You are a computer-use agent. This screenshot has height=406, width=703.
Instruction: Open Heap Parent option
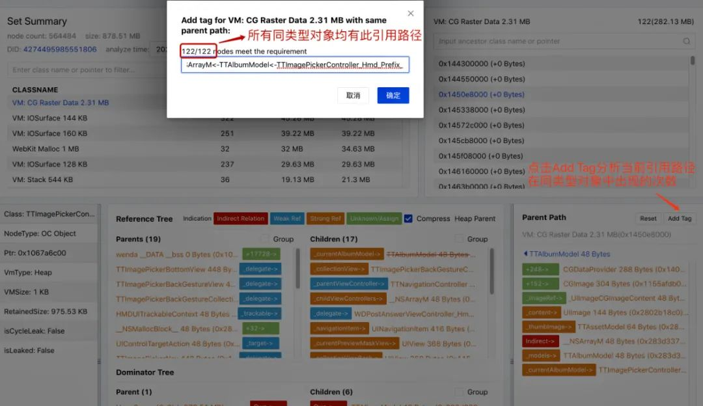pos(475,219)
